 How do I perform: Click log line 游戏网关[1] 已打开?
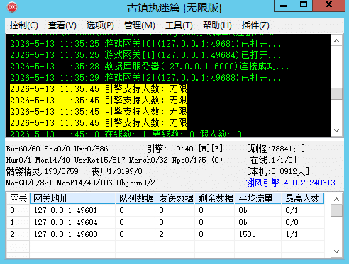point(145,55)
